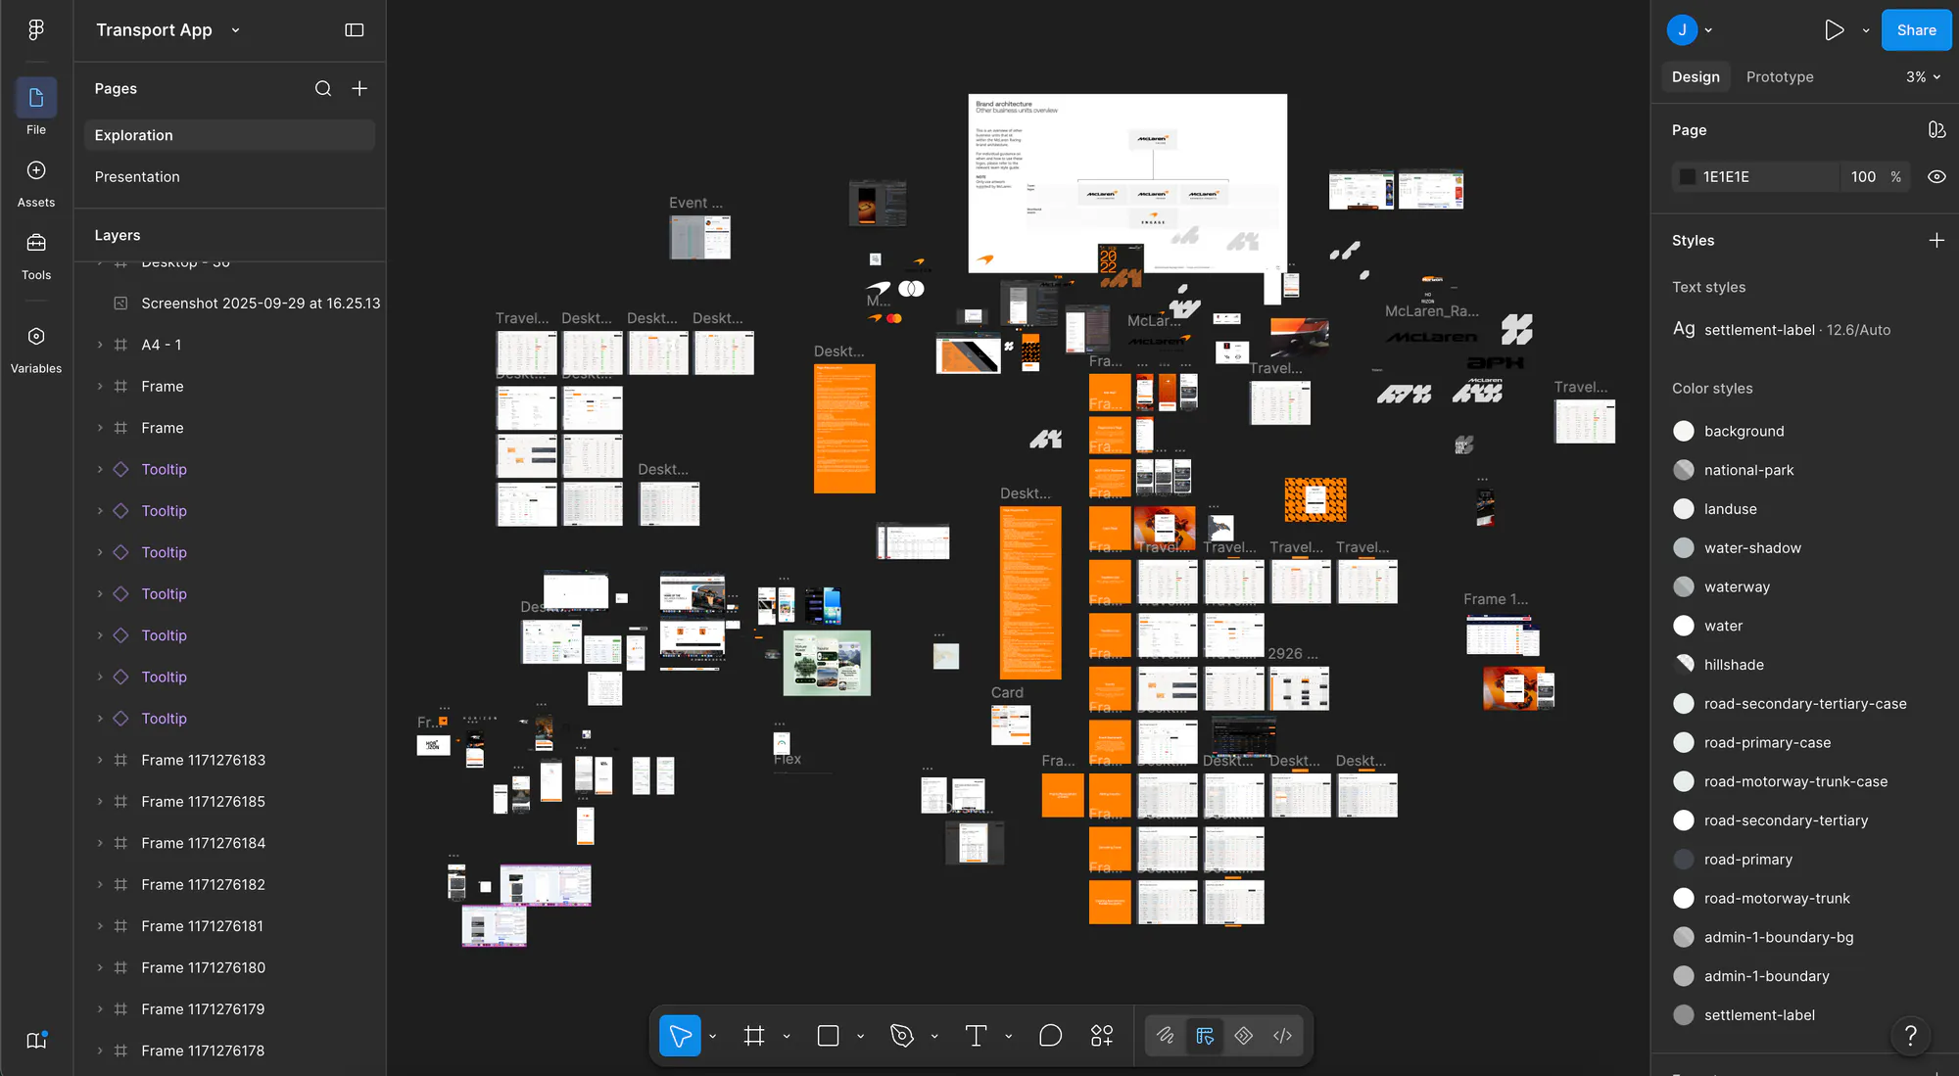Open the help question mark button
Image resolution: width=1959 pixels, height=1076 pixels.
pyautogui.click(x=1910, y=1036)
